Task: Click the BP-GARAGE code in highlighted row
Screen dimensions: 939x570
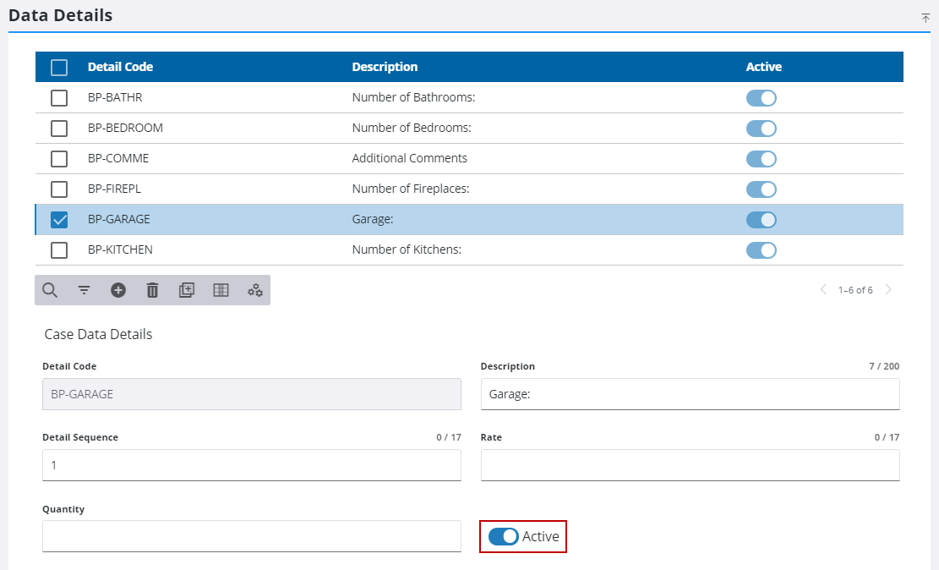Action: click(x=119, y=219)
